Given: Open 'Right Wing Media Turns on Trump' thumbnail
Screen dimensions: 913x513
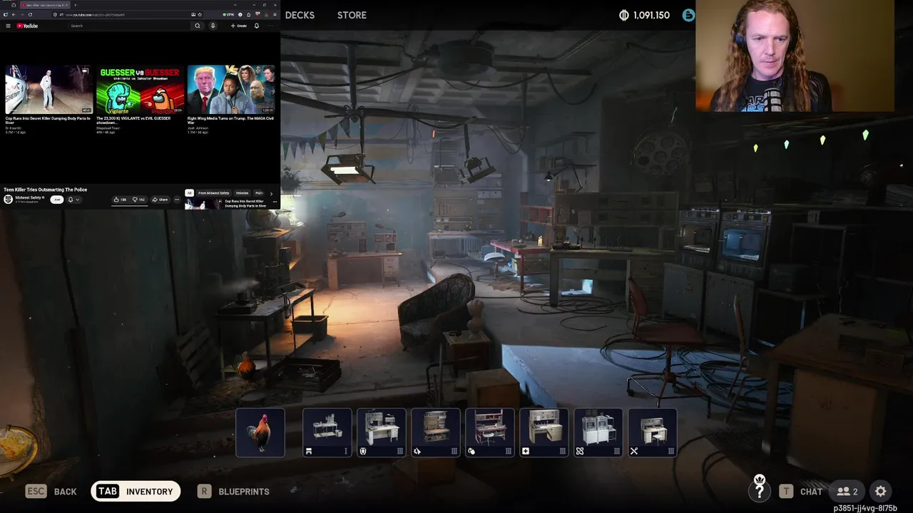Looking at the screenshot, I should tap(231, 90).
